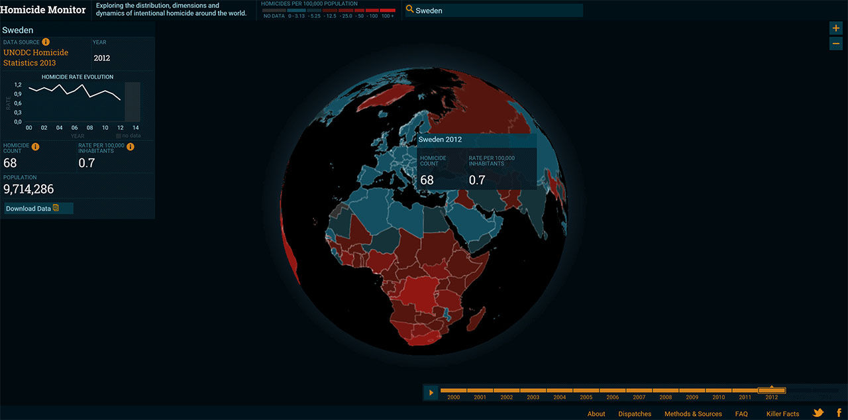
Task: Open UNODC Homicide Statistics 2013 source link
Action: pos(36,58)
